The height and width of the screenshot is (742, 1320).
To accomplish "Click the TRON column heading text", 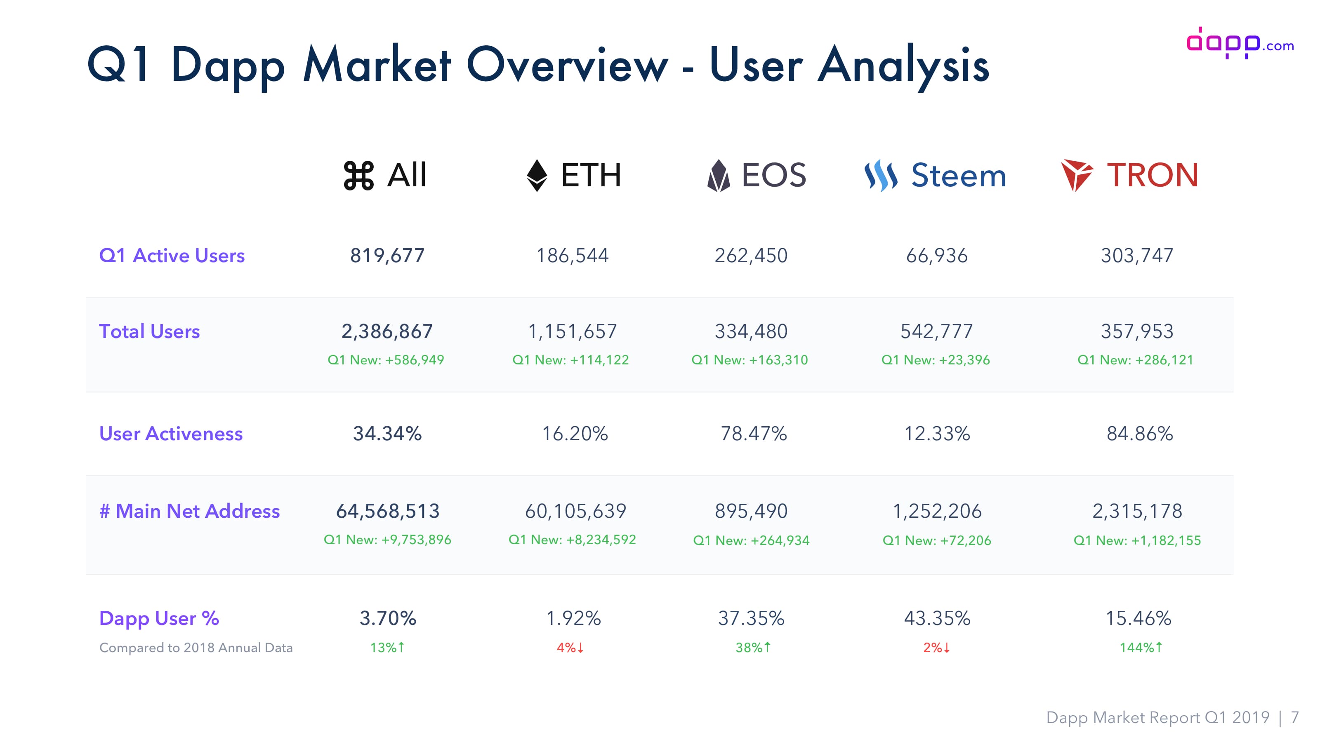I will click(1153, 175).
